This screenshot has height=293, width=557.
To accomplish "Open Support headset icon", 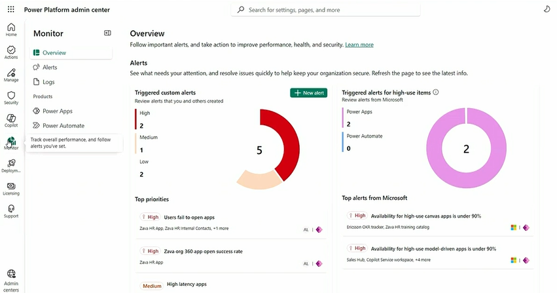I will (11, 211).
